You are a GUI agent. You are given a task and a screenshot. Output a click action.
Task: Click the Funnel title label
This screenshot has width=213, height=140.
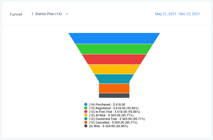point(16,14)
